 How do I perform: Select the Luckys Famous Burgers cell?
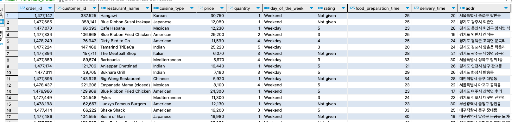click(125, 104)
